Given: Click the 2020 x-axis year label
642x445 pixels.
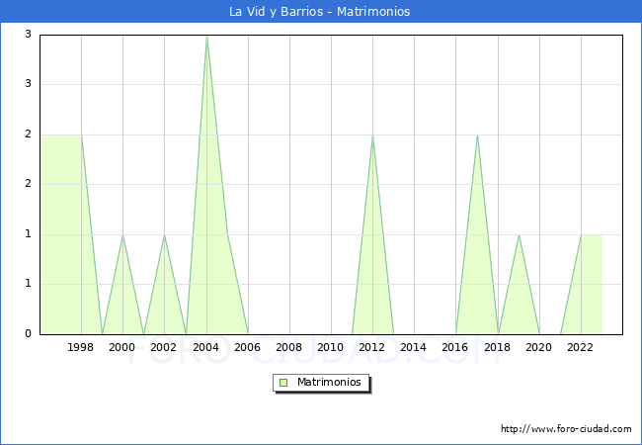Looking at the screenshot, I should (x=539, y=347).
